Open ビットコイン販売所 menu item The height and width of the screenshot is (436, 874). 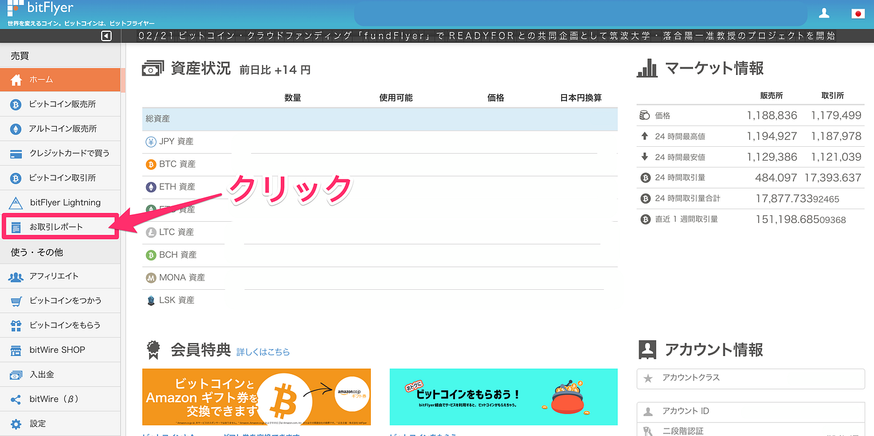61,104
